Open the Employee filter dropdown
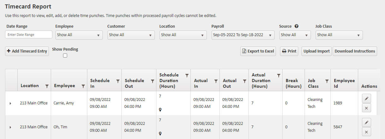Image resolution: width=385 pixels, height=139 pixels. [x=79, y=35]
